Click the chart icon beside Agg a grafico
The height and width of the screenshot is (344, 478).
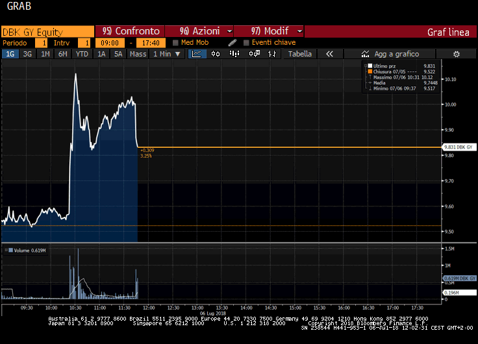(x=365, y=54)
